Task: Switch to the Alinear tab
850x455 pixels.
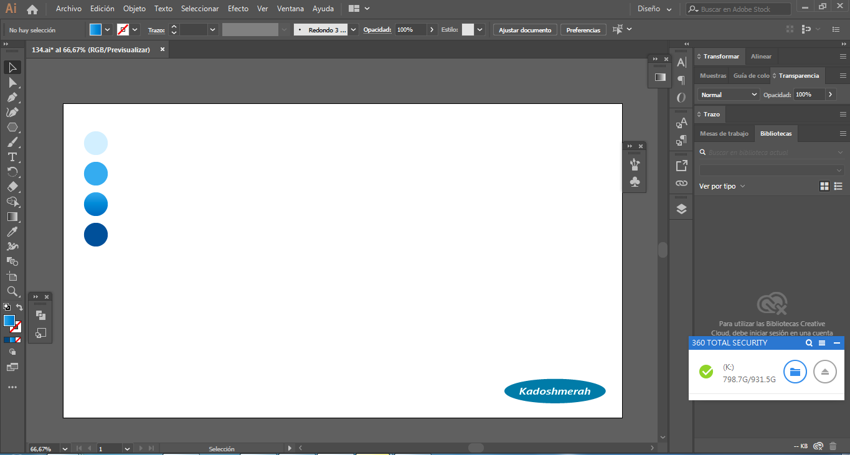Action: coord(761,57)
